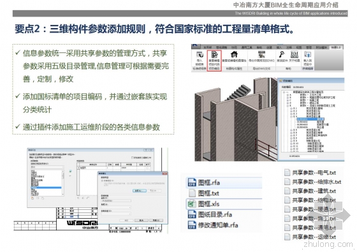The height and width of the screenshot is (252, 357).
Task: Click the import list icon in ribbon
Action: pyautogui.click(x=200, y=55)
